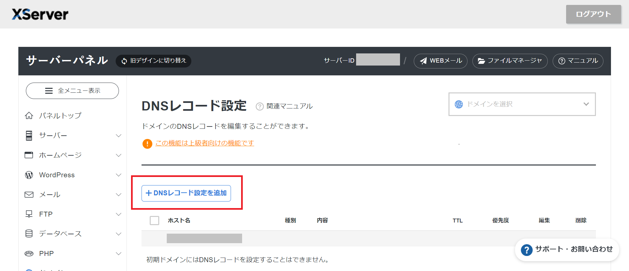The width and height of the screenshot is (629, 271).
Task: Click the blue question icon on support button
Action: click(526, 250)
